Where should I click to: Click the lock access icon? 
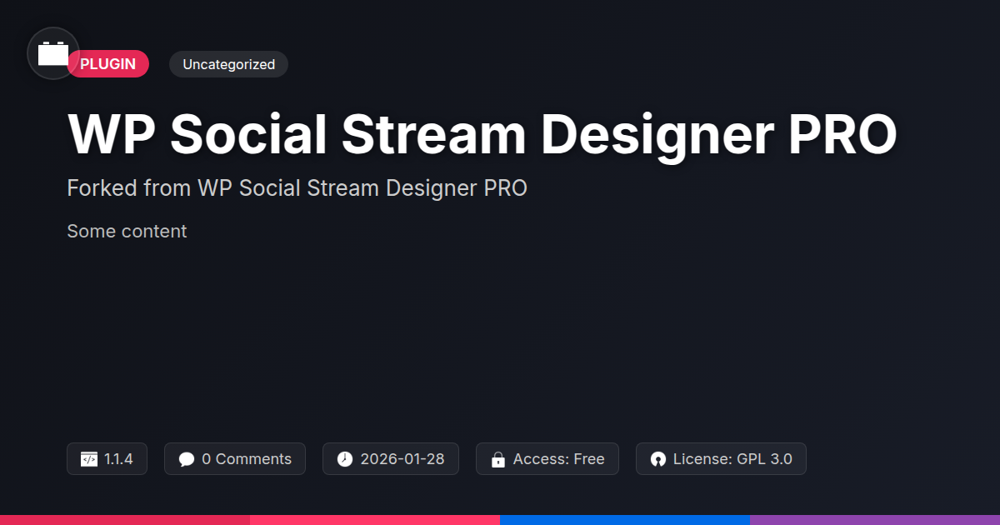point(498,459)
